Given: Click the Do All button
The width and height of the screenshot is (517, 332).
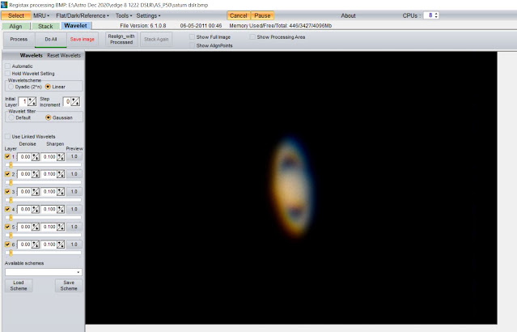Looking at the screenshot, I should click(x=51, y=39).
